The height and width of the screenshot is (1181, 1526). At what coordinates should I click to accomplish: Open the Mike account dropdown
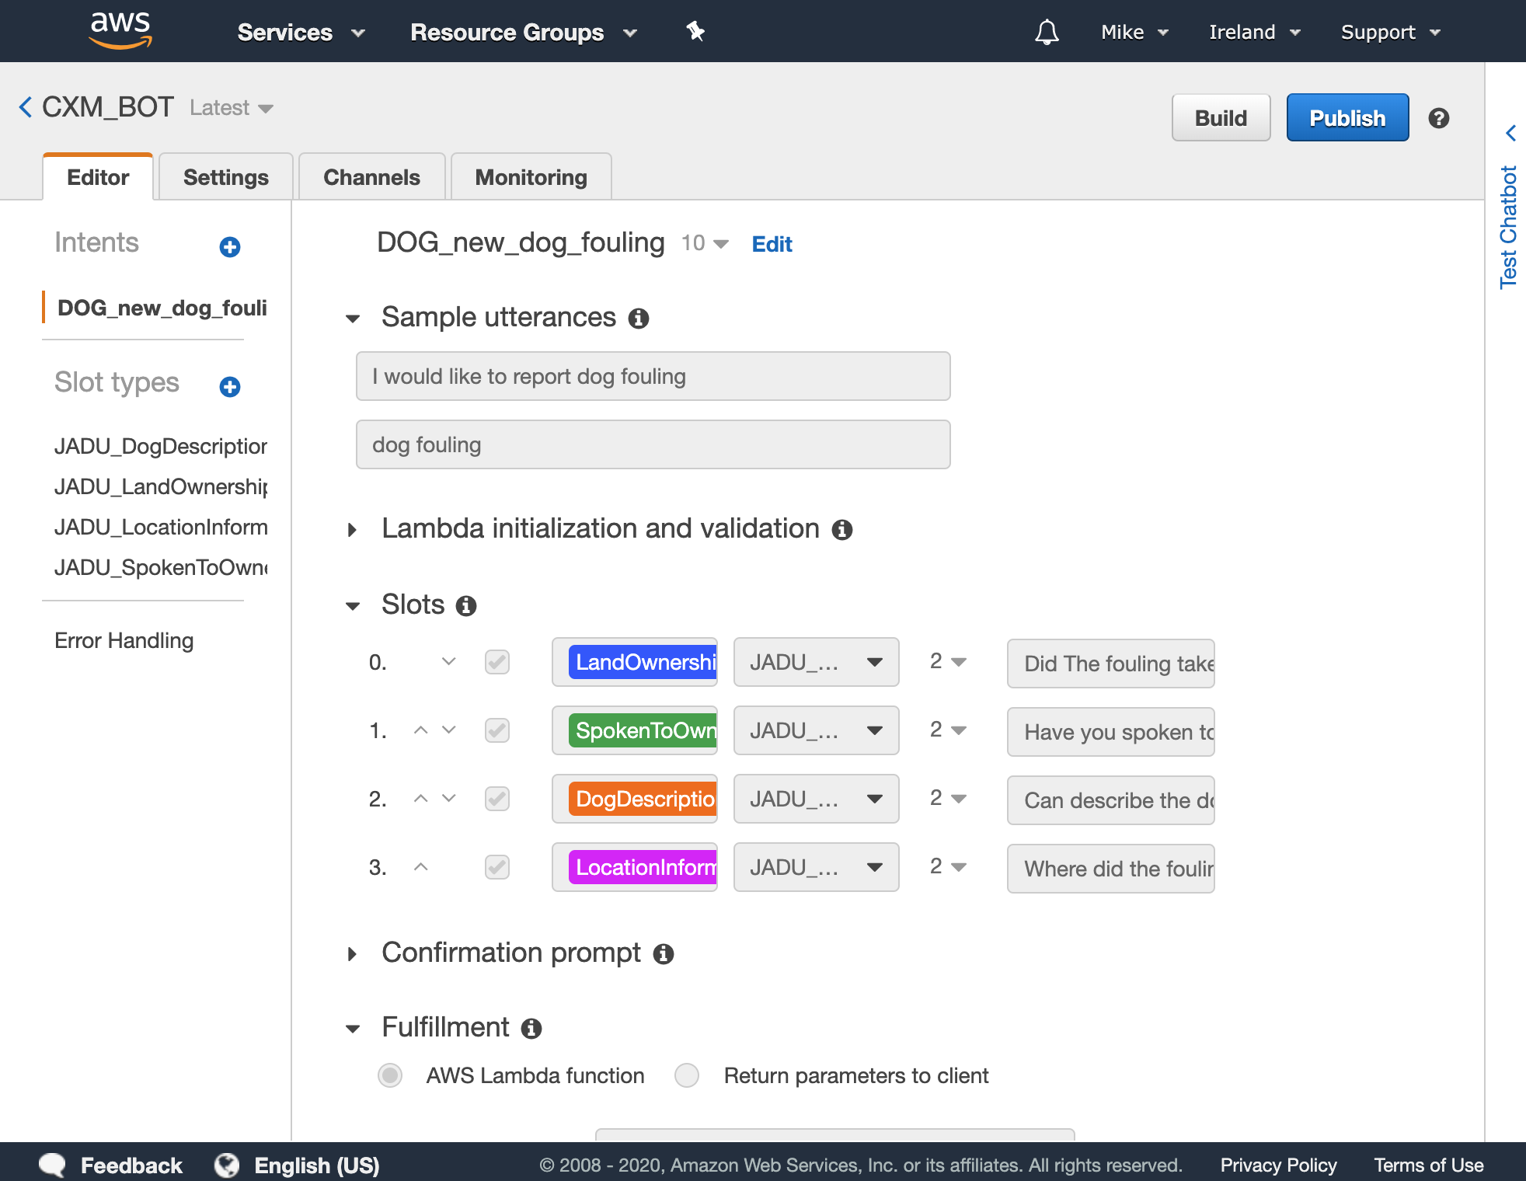coord(1134,33)
